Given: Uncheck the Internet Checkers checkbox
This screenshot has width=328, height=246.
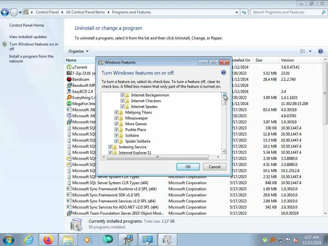Looking at the screenshot, I should point(122,101).
